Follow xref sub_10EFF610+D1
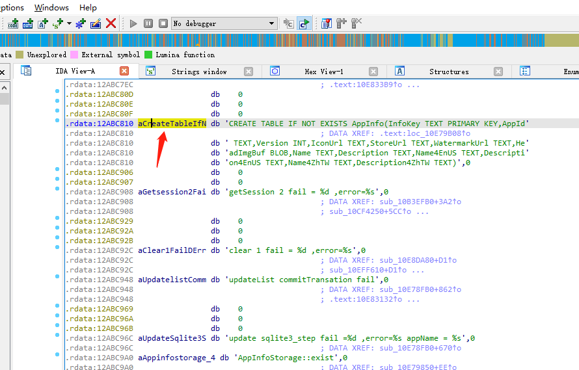Image resolution: width=579 pixels, height=370 pixels. pyautogui.click(x=368, y=270)
